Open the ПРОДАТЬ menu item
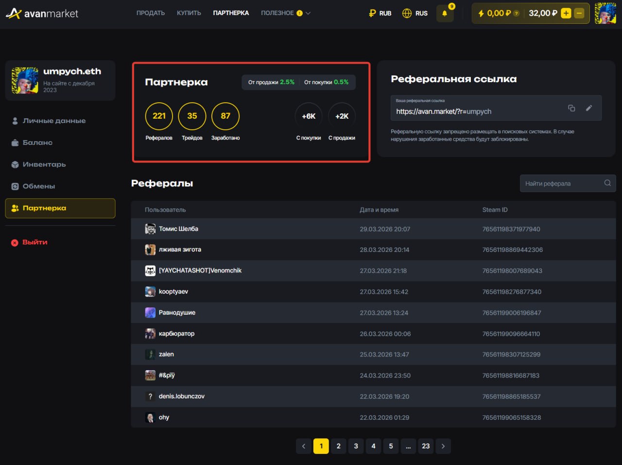622x465 pixels. pos(150,13)
